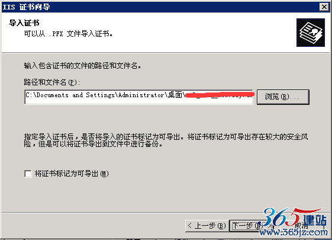Click the 将证书标记为可导出(M) label text
332x240 pixels.
[x=72, y=174]
